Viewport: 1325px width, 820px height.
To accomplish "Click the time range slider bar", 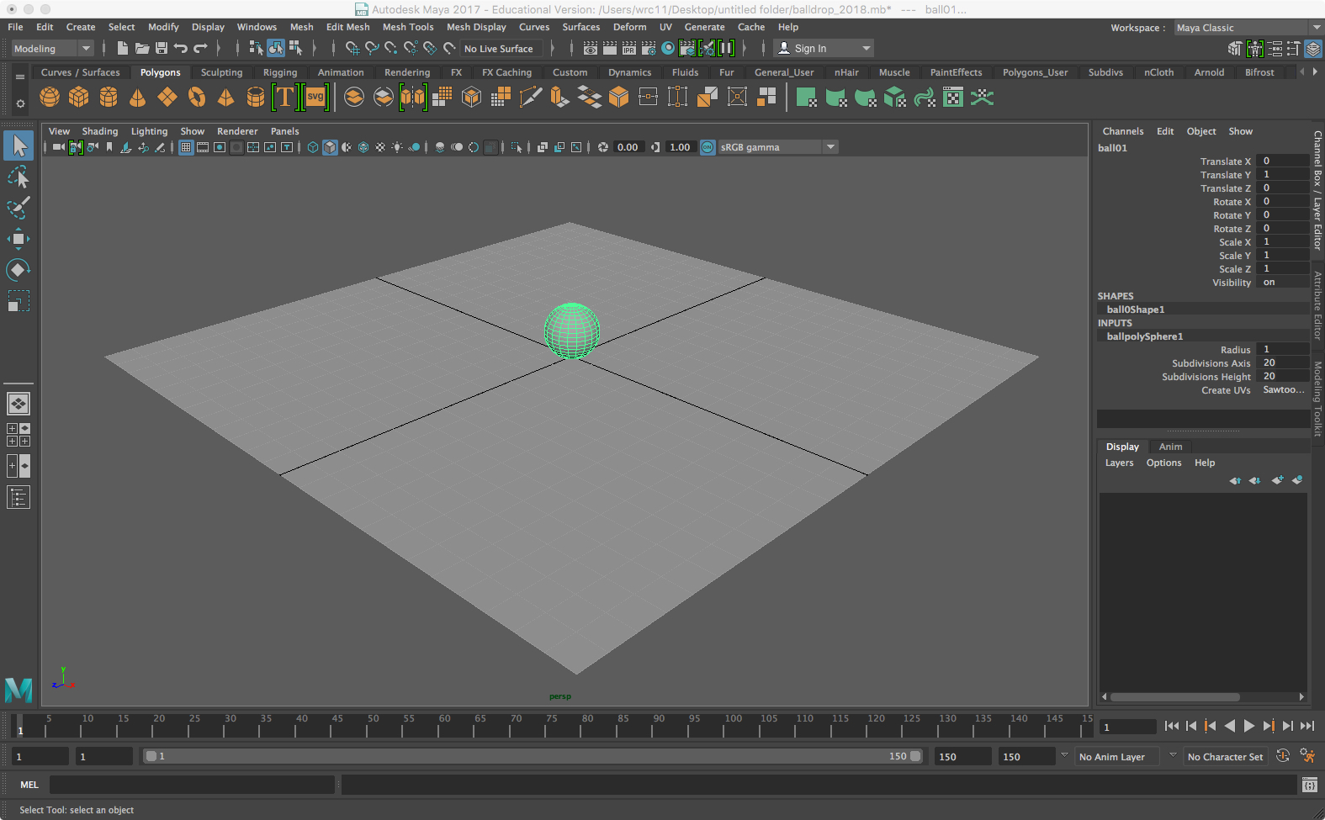I will tap(532, 756).
